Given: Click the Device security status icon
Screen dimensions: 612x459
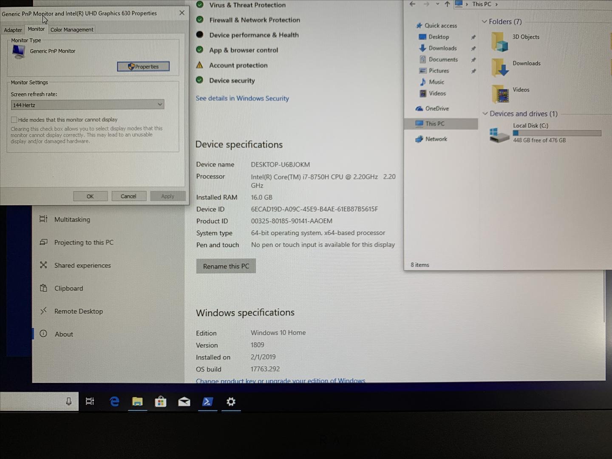Looking at the screenshot, I should coord(199,80).
